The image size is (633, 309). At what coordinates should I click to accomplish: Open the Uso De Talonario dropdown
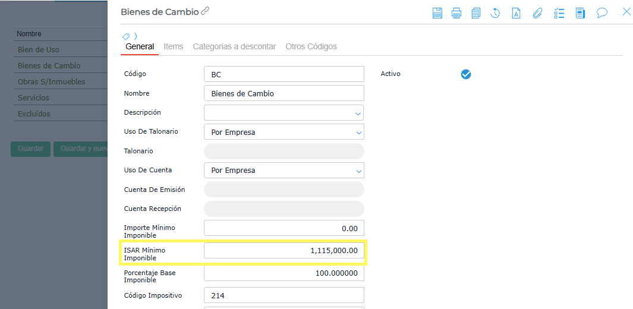pyautogui.click(x=358, y=133)
